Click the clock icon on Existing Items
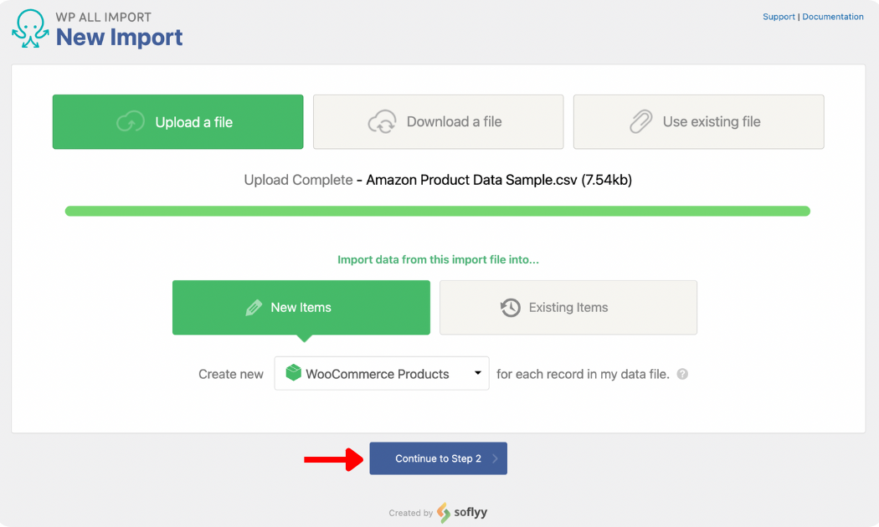Viewport: 879px width, 527px height. (x=511, y=307)
